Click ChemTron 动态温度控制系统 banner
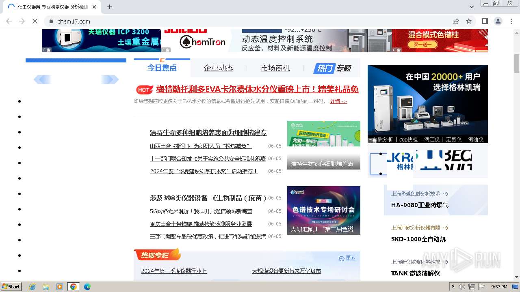520x292 pixels. [x=276, y=41]
